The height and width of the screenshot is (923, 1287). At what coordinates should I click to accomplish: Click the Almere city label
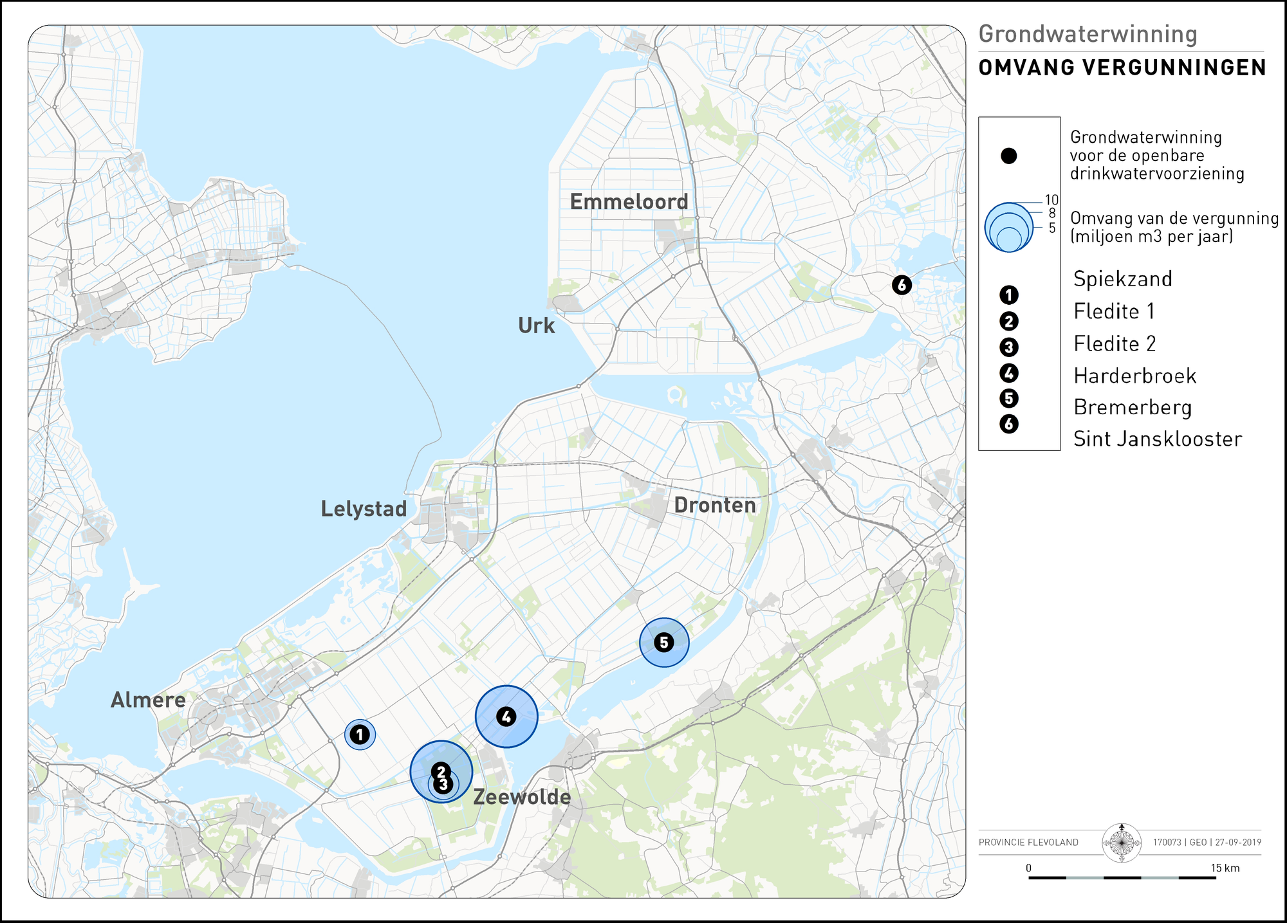[148, 700]
